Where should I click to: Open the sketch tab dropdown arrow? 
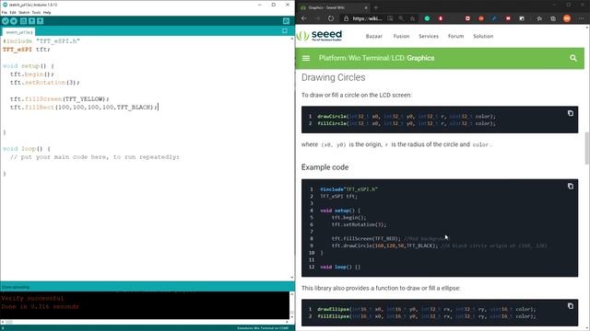point(285,31)
